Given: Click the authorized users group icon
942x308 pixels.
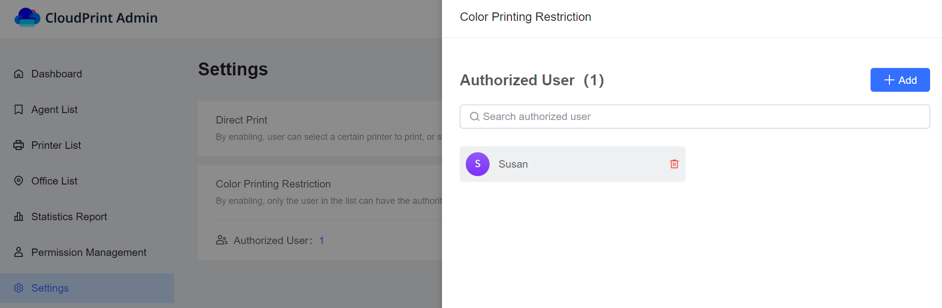Looking at the screenshot, I should (222, 240).
